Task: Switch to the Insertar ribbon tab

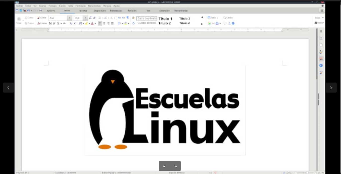Action: coord(83,11)
